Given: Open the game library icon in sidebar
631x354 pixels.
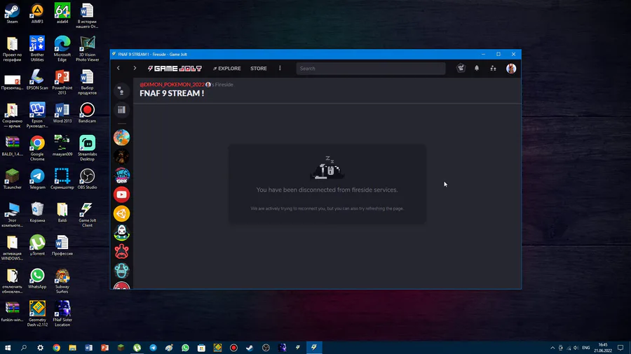Looking at the screenshot, I should point(121,110).
